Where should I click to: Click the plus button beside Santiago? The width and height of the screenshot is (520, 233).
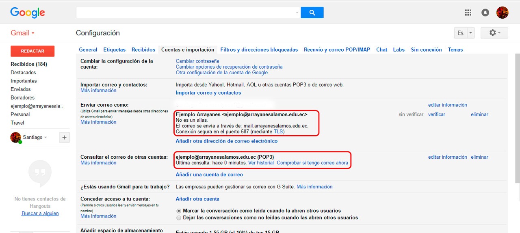point(64,138)
